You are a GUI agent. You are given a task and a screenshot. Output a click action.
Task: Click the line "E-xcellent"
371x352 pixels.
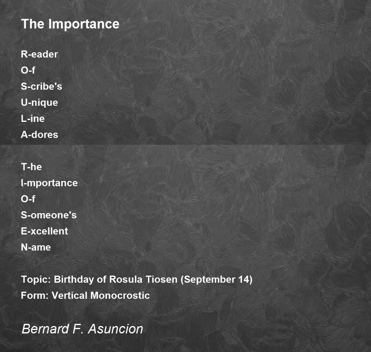[x=45, y=231]
